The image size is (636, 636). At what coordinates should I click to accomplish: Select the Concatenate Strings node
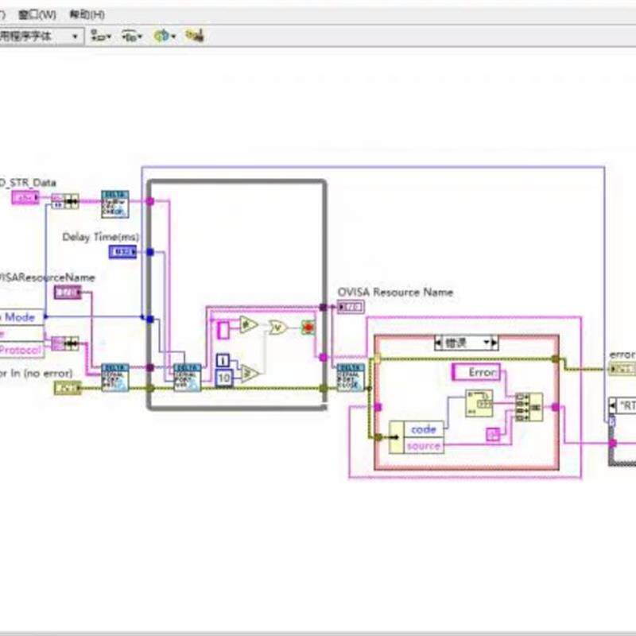click(x=529, y=406)
